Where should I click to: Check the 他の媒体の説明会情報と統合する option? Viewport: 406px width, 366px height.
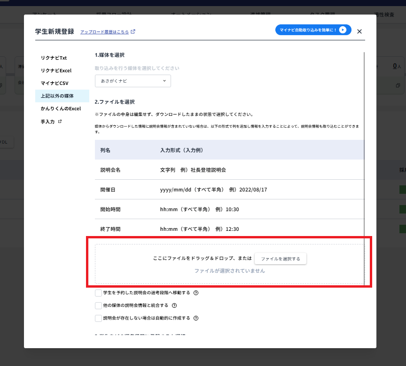pyautogui.click(x=99, y=305)
